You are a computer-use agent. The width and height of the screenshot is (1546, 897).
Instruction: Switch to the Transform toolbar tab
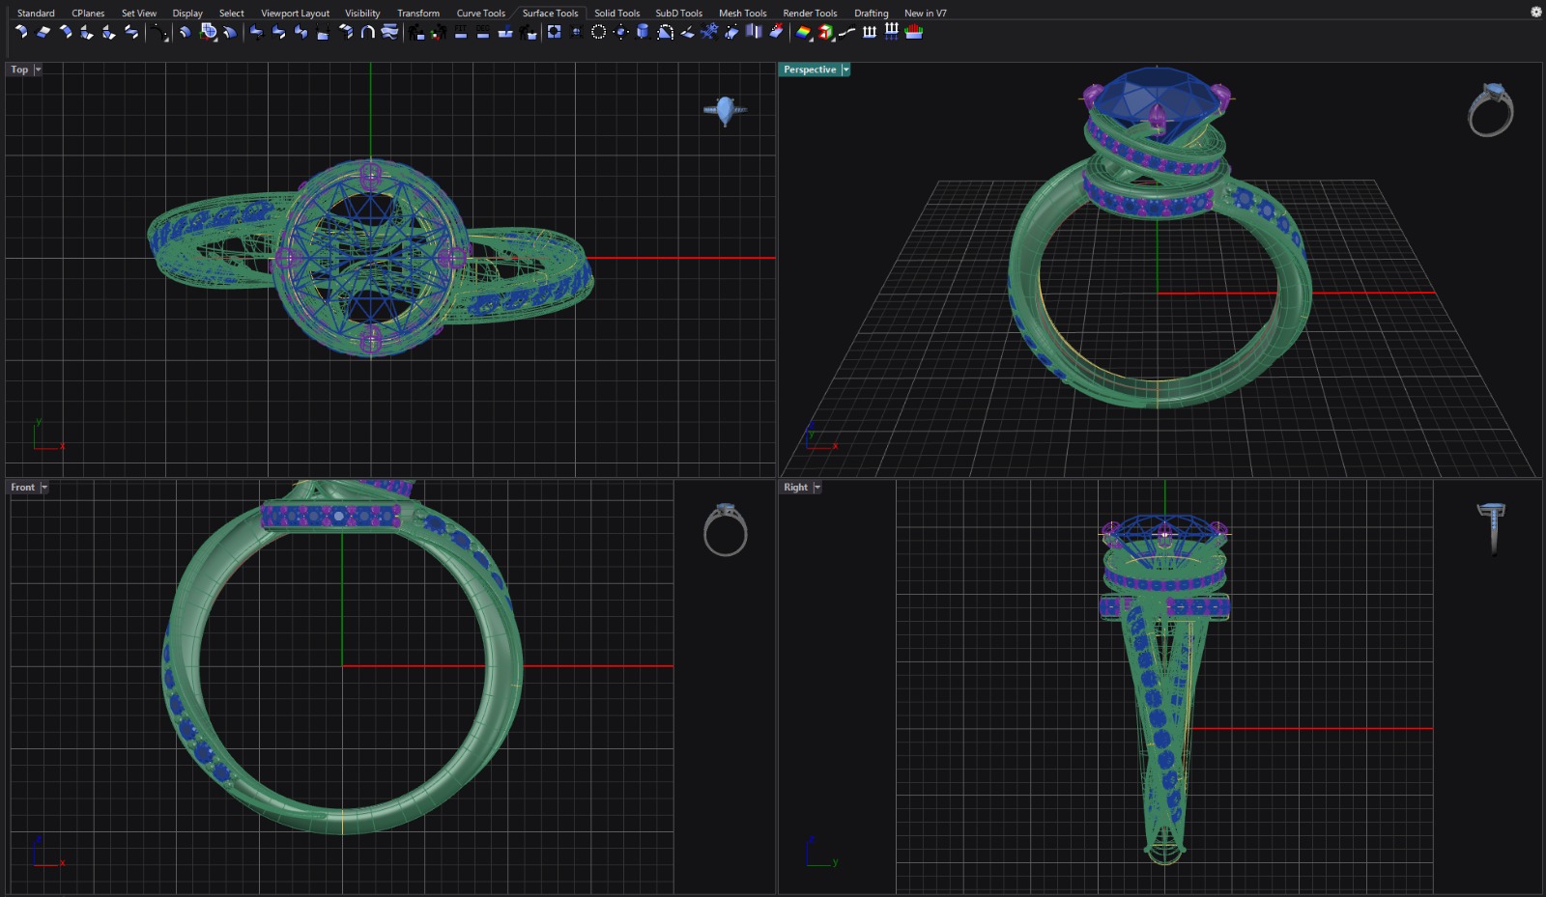click(418, 14)
